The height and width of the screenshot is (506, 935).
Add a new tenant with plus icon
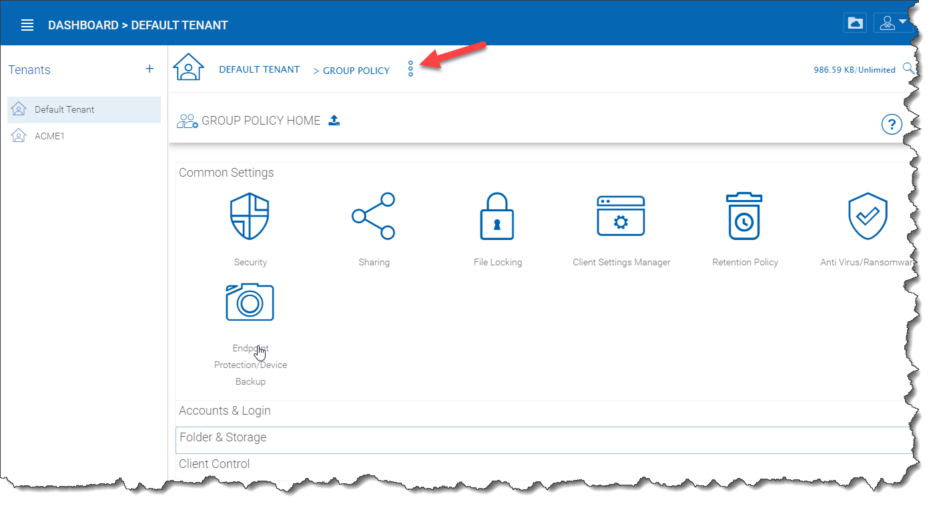pyautogui.click(x=149, y=69)
